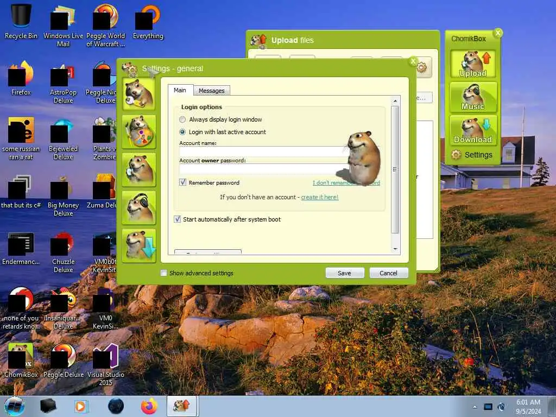Select the Insaniquarium Deluxe desktop icon
Screen dimensions: 556x417
click(63, 308)
